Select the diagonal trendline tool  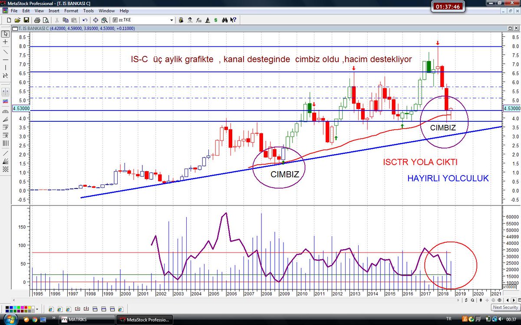pyautogui.click(x=5, y=51)
